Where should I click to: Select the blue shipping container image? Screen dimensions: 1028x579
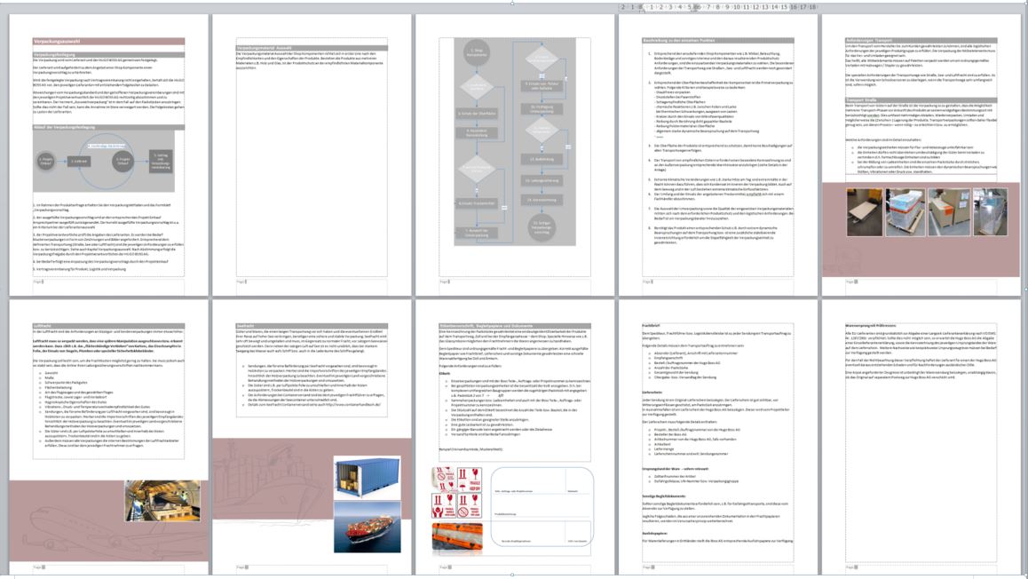(x=361, y=479)
